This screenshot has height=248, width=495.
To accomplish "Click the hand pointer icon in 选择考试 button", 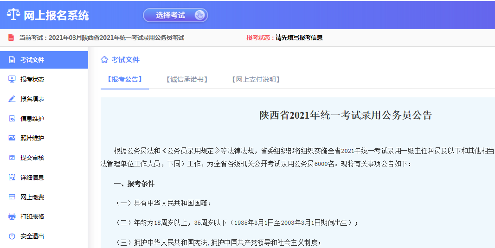I will coord(199,15).
